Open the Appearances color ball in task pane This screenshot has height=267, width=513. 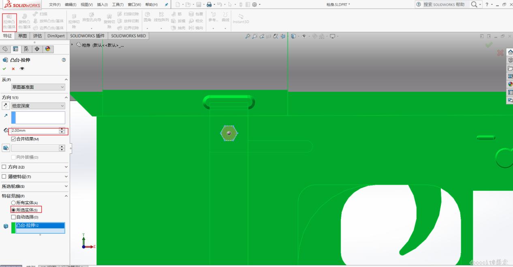[510, 84]
